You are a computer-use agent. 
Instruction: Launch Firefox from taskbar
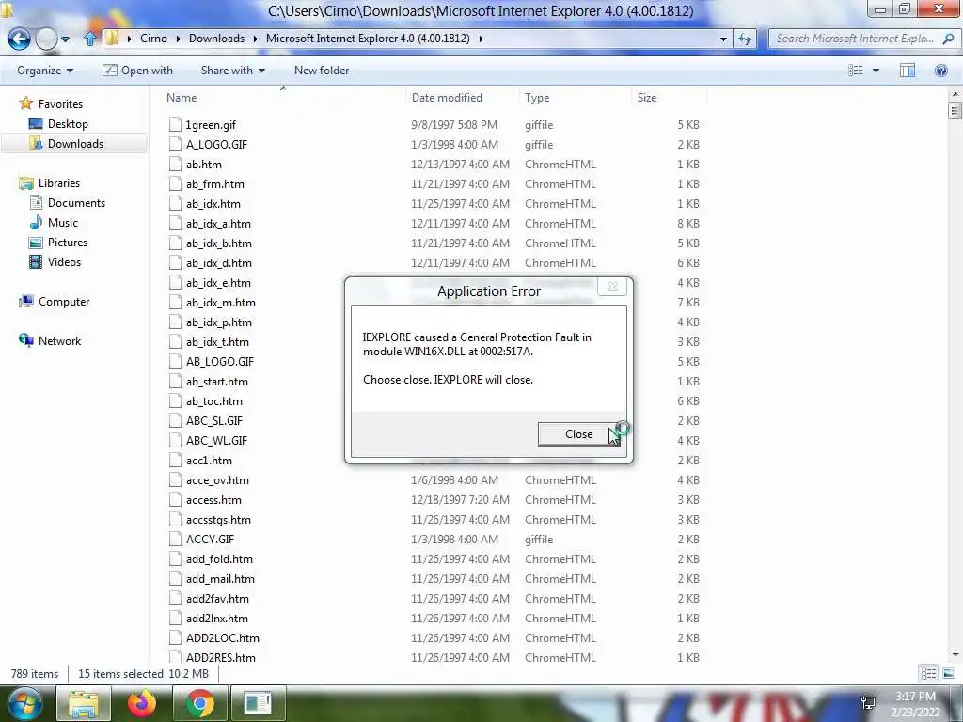point(142,703)
